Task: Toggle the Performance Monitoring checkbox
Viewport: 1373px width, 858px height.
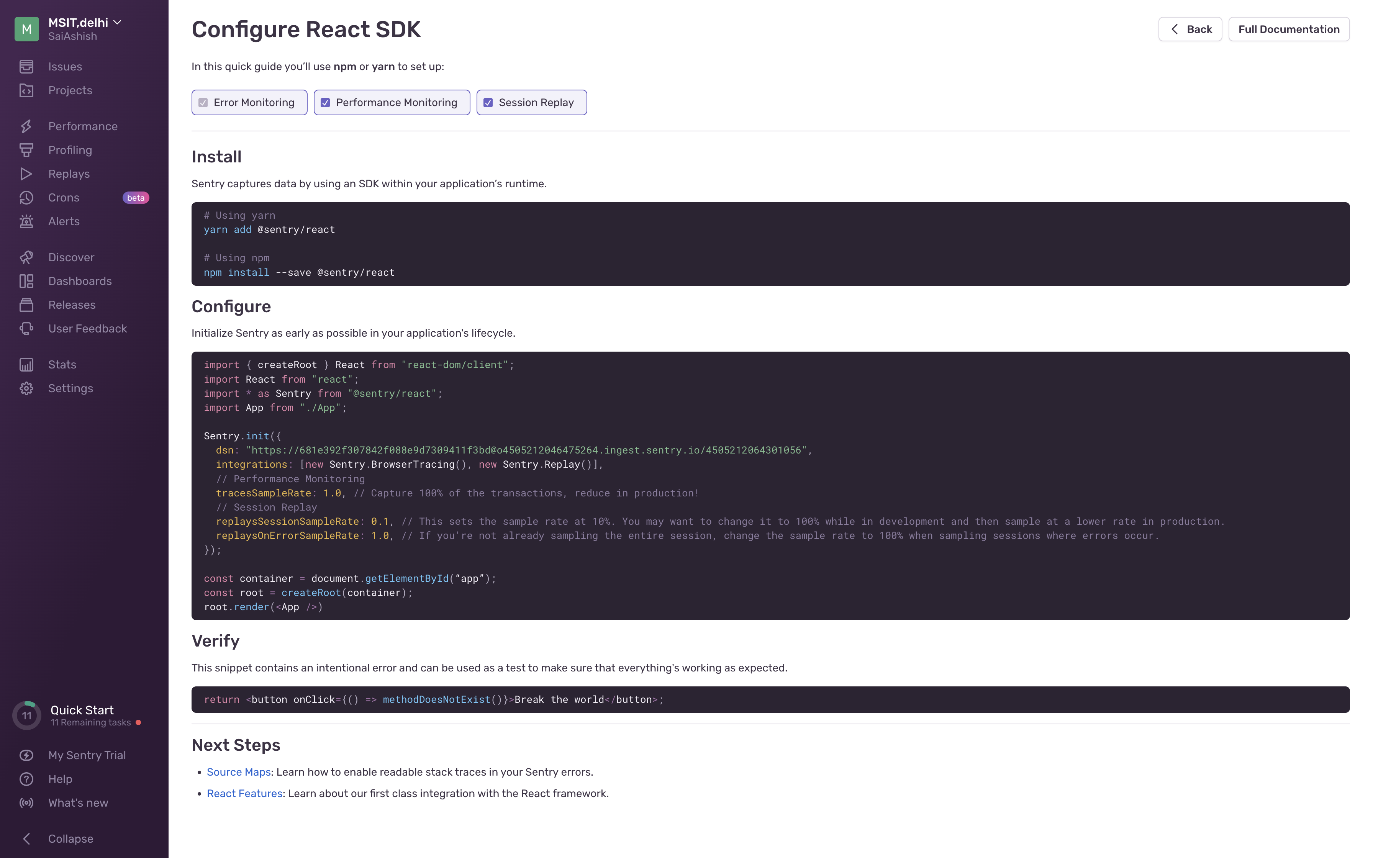Action: pyautogui.click(x=325, y=102)
